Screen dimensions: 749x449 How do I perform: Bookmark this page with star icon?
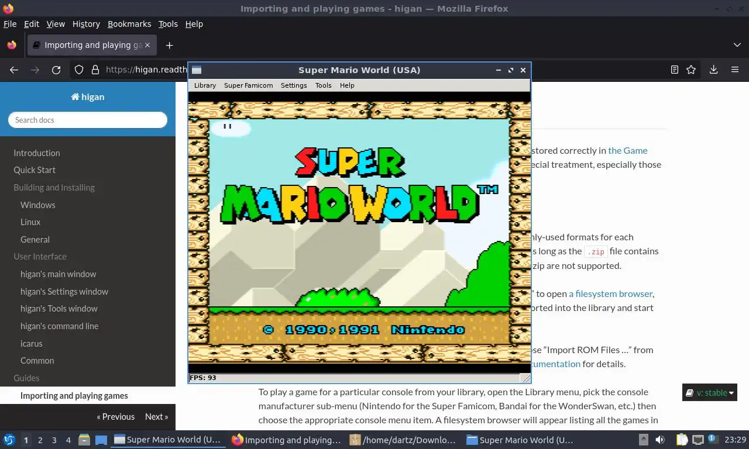pos(691,70)
